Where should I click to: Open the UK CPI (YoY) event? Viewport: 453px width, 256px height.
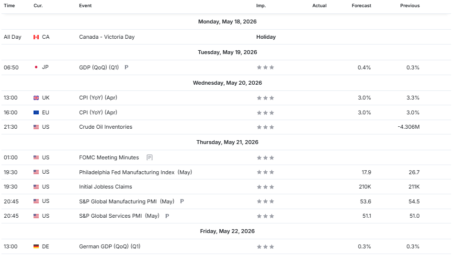(x=98, y=98)
